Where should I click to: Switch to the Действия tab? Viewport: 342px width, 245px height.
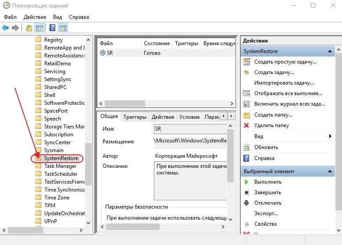click(163, 117)
